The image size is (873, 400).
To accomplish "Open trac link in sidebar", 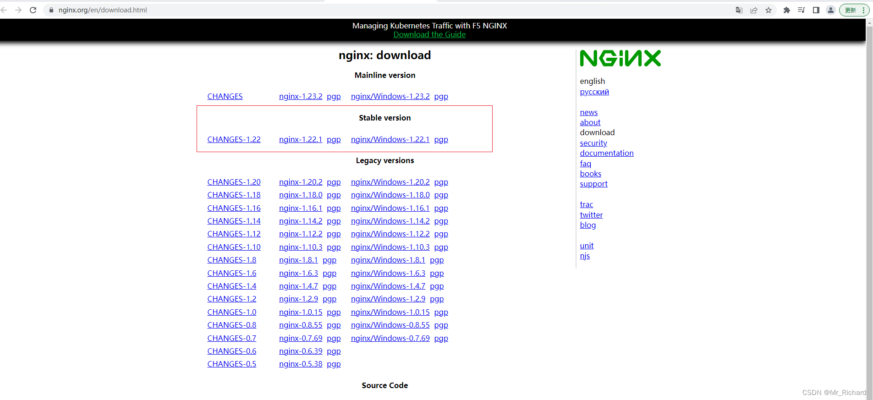I will 587,205.
